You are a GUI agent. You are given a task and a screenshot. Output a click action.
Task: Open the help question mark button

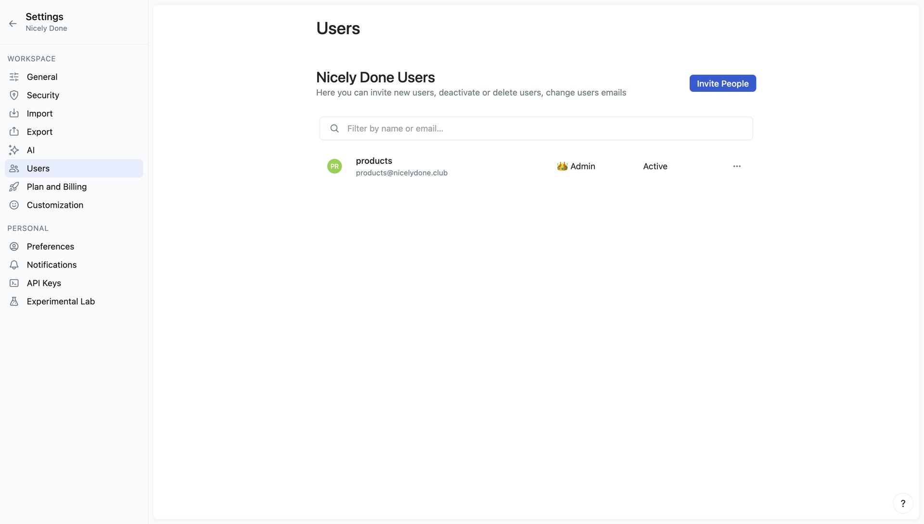coord(903,503)
